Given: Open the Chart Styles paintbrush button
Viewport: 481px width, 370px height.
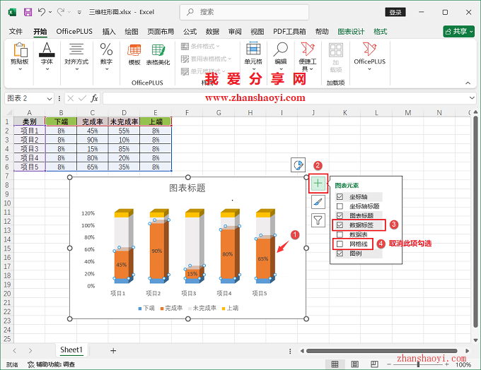Looking at the screenshot, I should (x=318, y=203).
